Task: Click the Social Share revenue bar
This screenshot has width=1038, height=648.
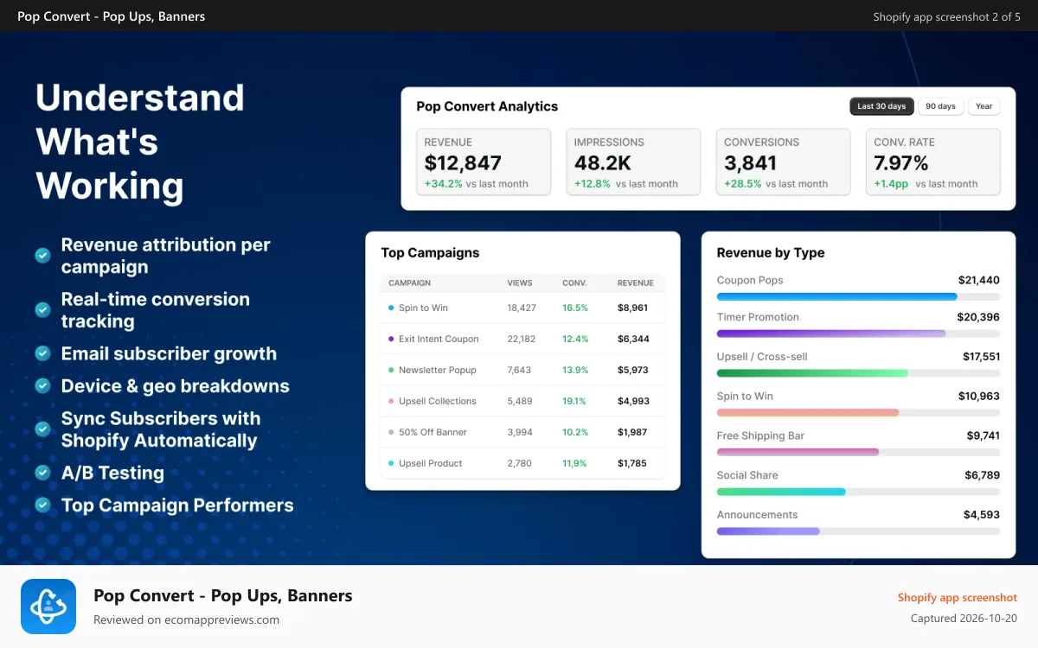Action: click(858, 492)
